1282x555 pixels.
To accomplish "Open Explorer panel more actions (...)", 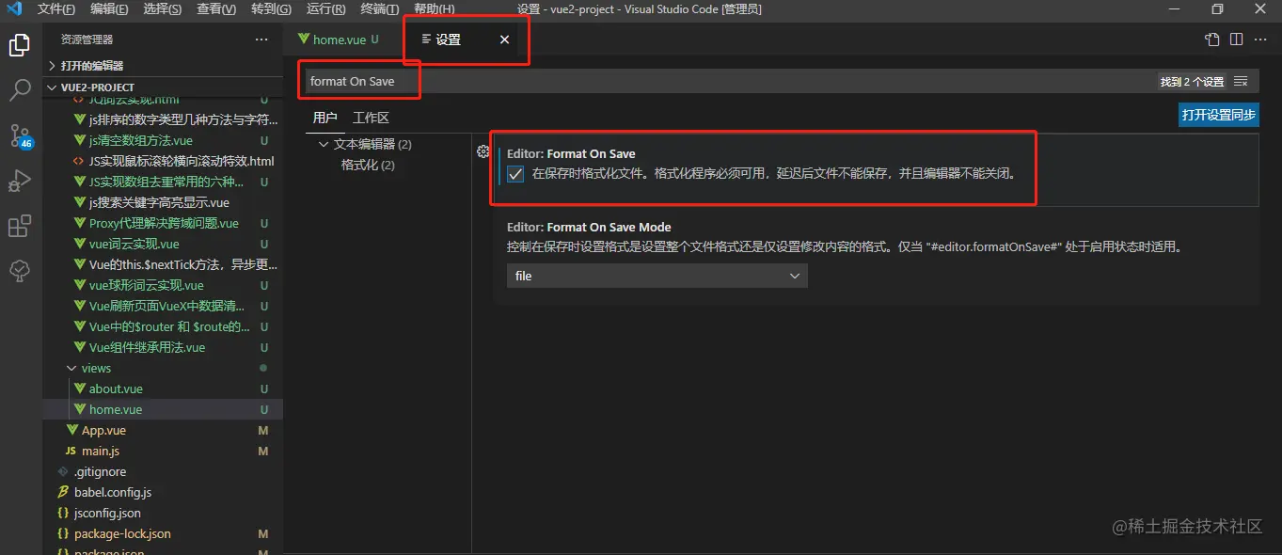I will coord(261,40).
